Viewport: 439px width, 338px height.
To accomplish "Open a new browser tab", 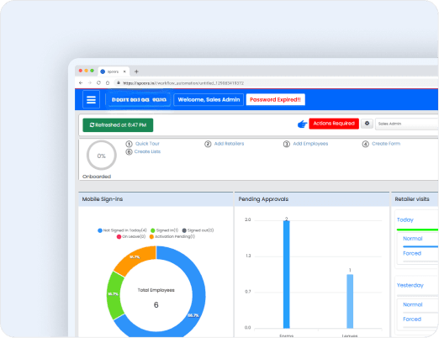I will tap(136, 71).
